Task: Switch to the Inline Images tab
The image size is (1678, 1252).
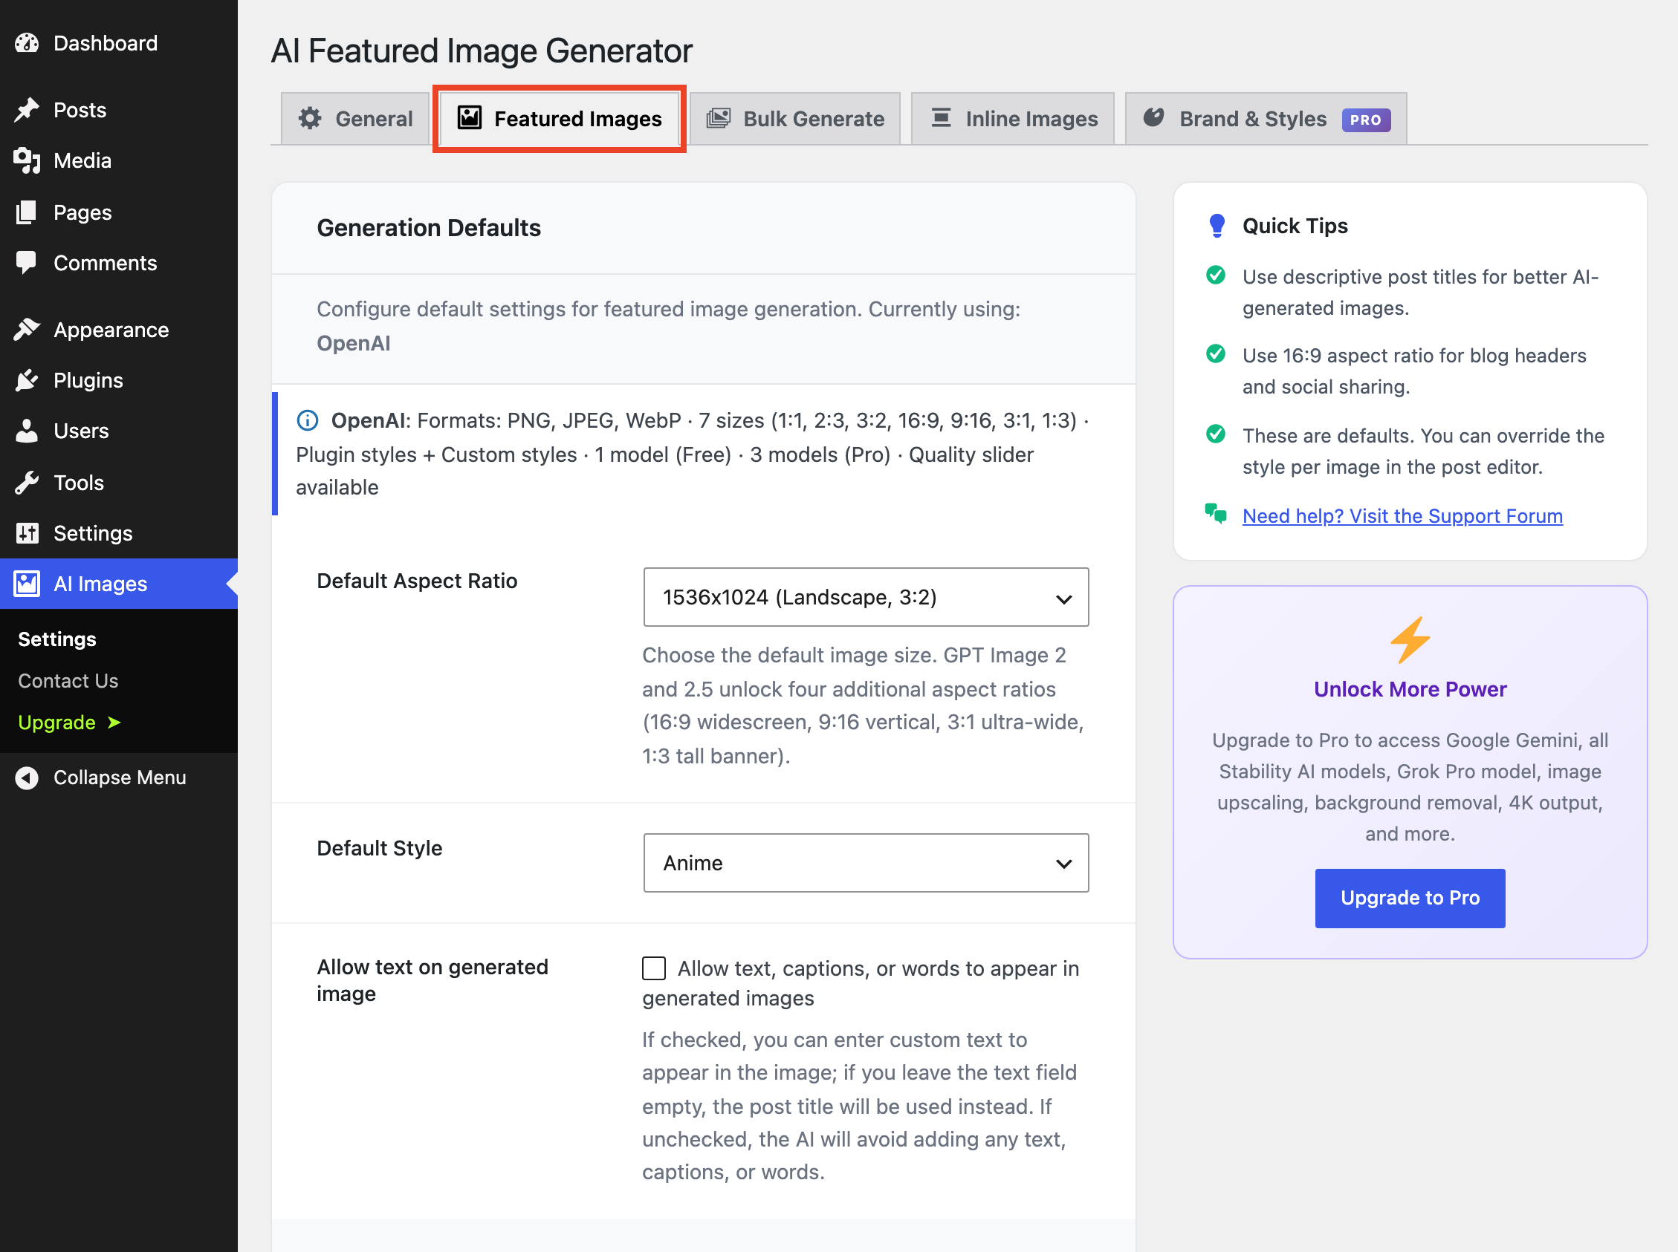Action: [x=1012, y=118]
